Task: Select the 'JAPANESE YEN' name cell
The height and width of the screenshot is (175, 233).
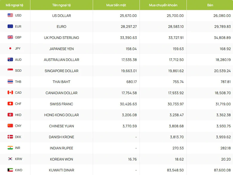Action: pos(62,49)
